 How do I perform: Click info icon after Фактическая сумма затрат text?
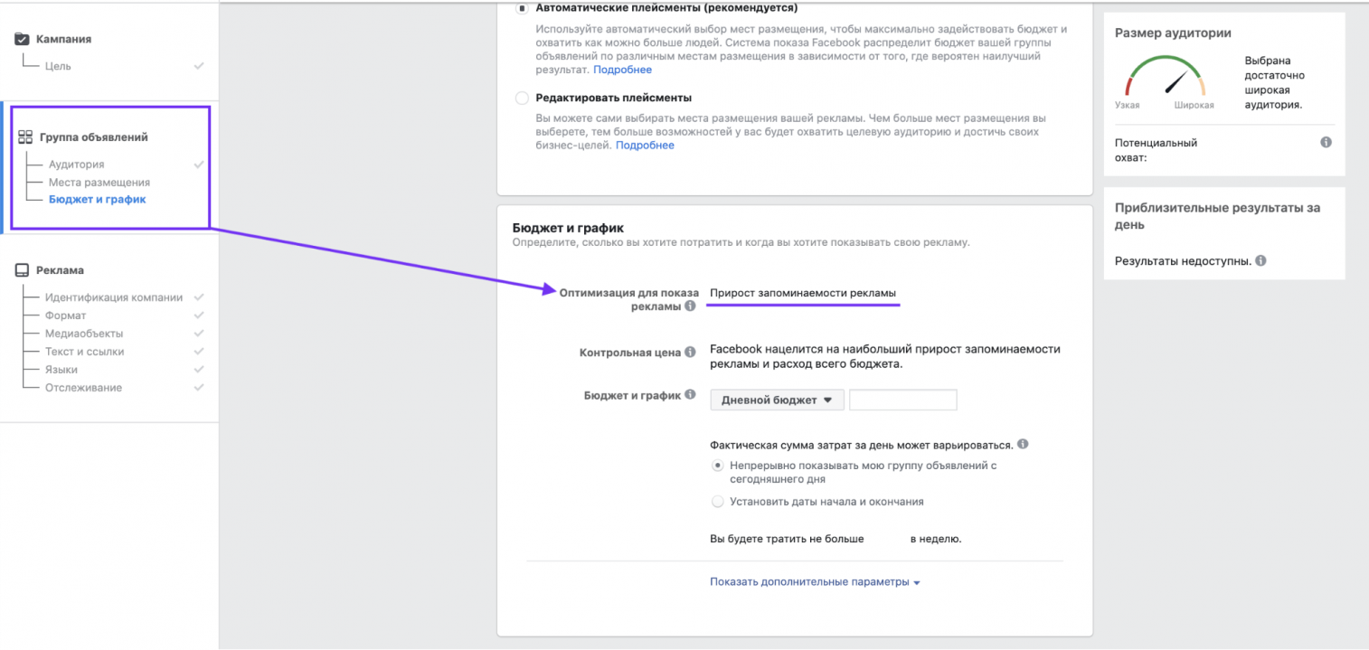[x=1023, y=445]
